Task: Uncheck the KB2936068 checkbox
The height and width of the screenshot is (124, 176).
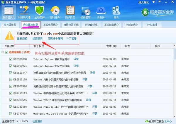Action: coord(11,59)
